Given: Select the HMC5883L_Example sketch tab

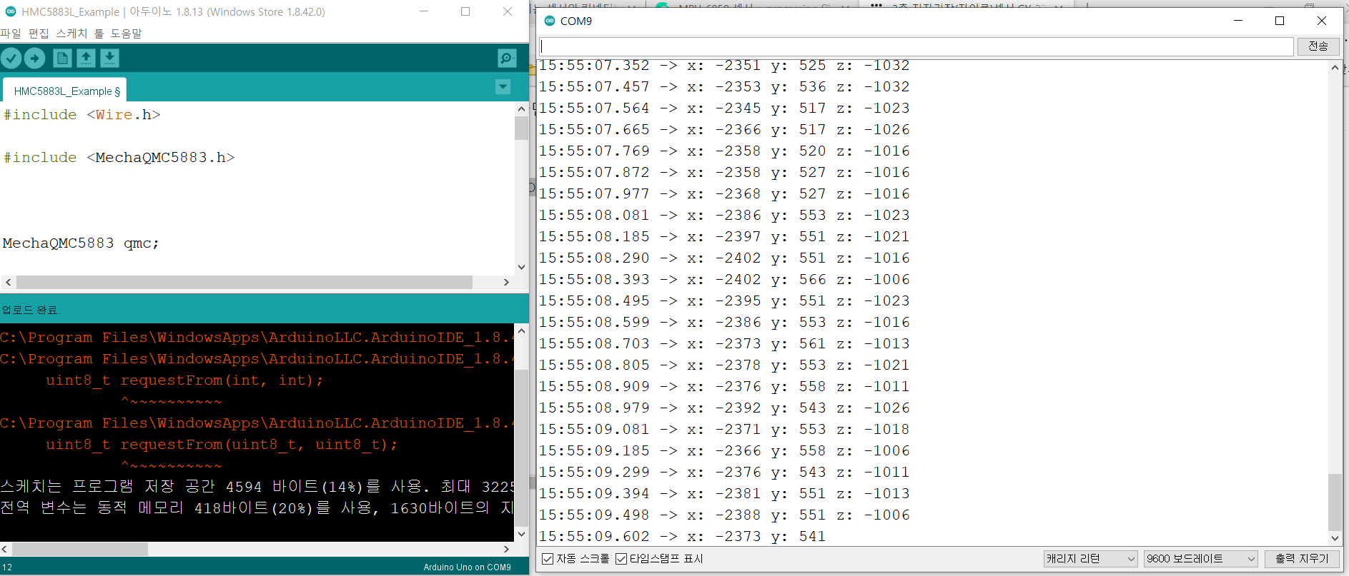Looking at the screenshot, I should pyautogui.click(x=66, y=91).
